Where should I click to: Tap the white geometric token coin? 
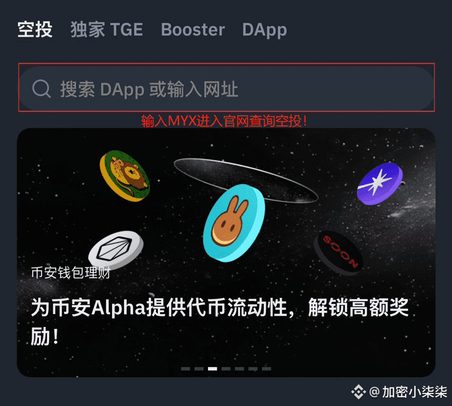[x=116, y=249]
